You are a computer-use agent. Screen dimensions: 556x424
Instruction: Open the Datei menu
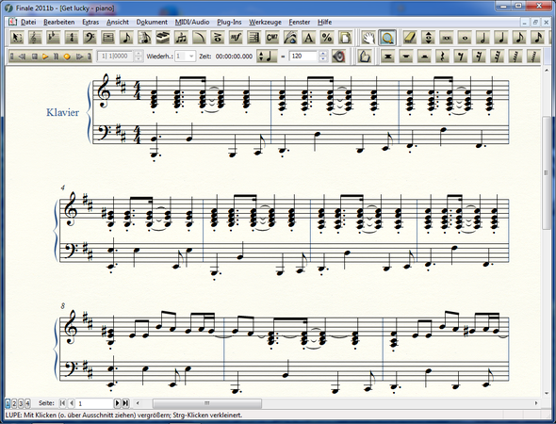(x=28, y=22)
